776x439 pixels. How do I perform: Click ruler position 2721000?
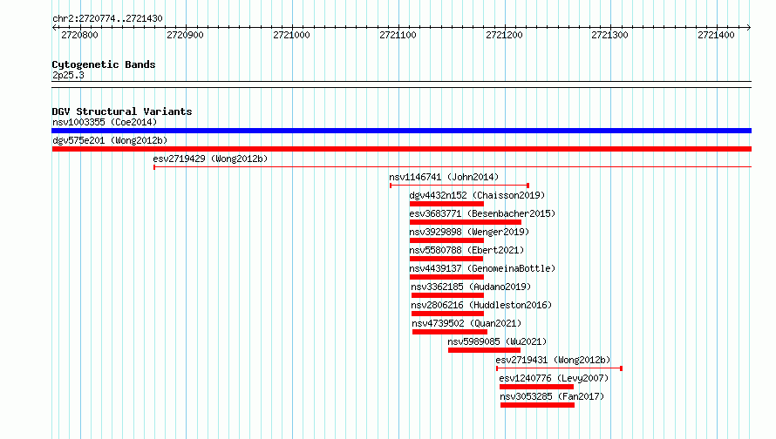291,35
